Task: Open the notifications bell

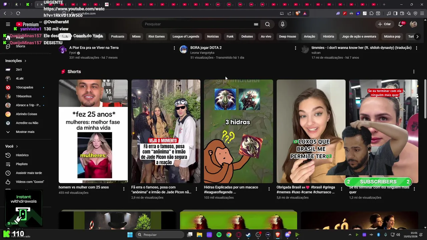Action: [x=401, y=24]
